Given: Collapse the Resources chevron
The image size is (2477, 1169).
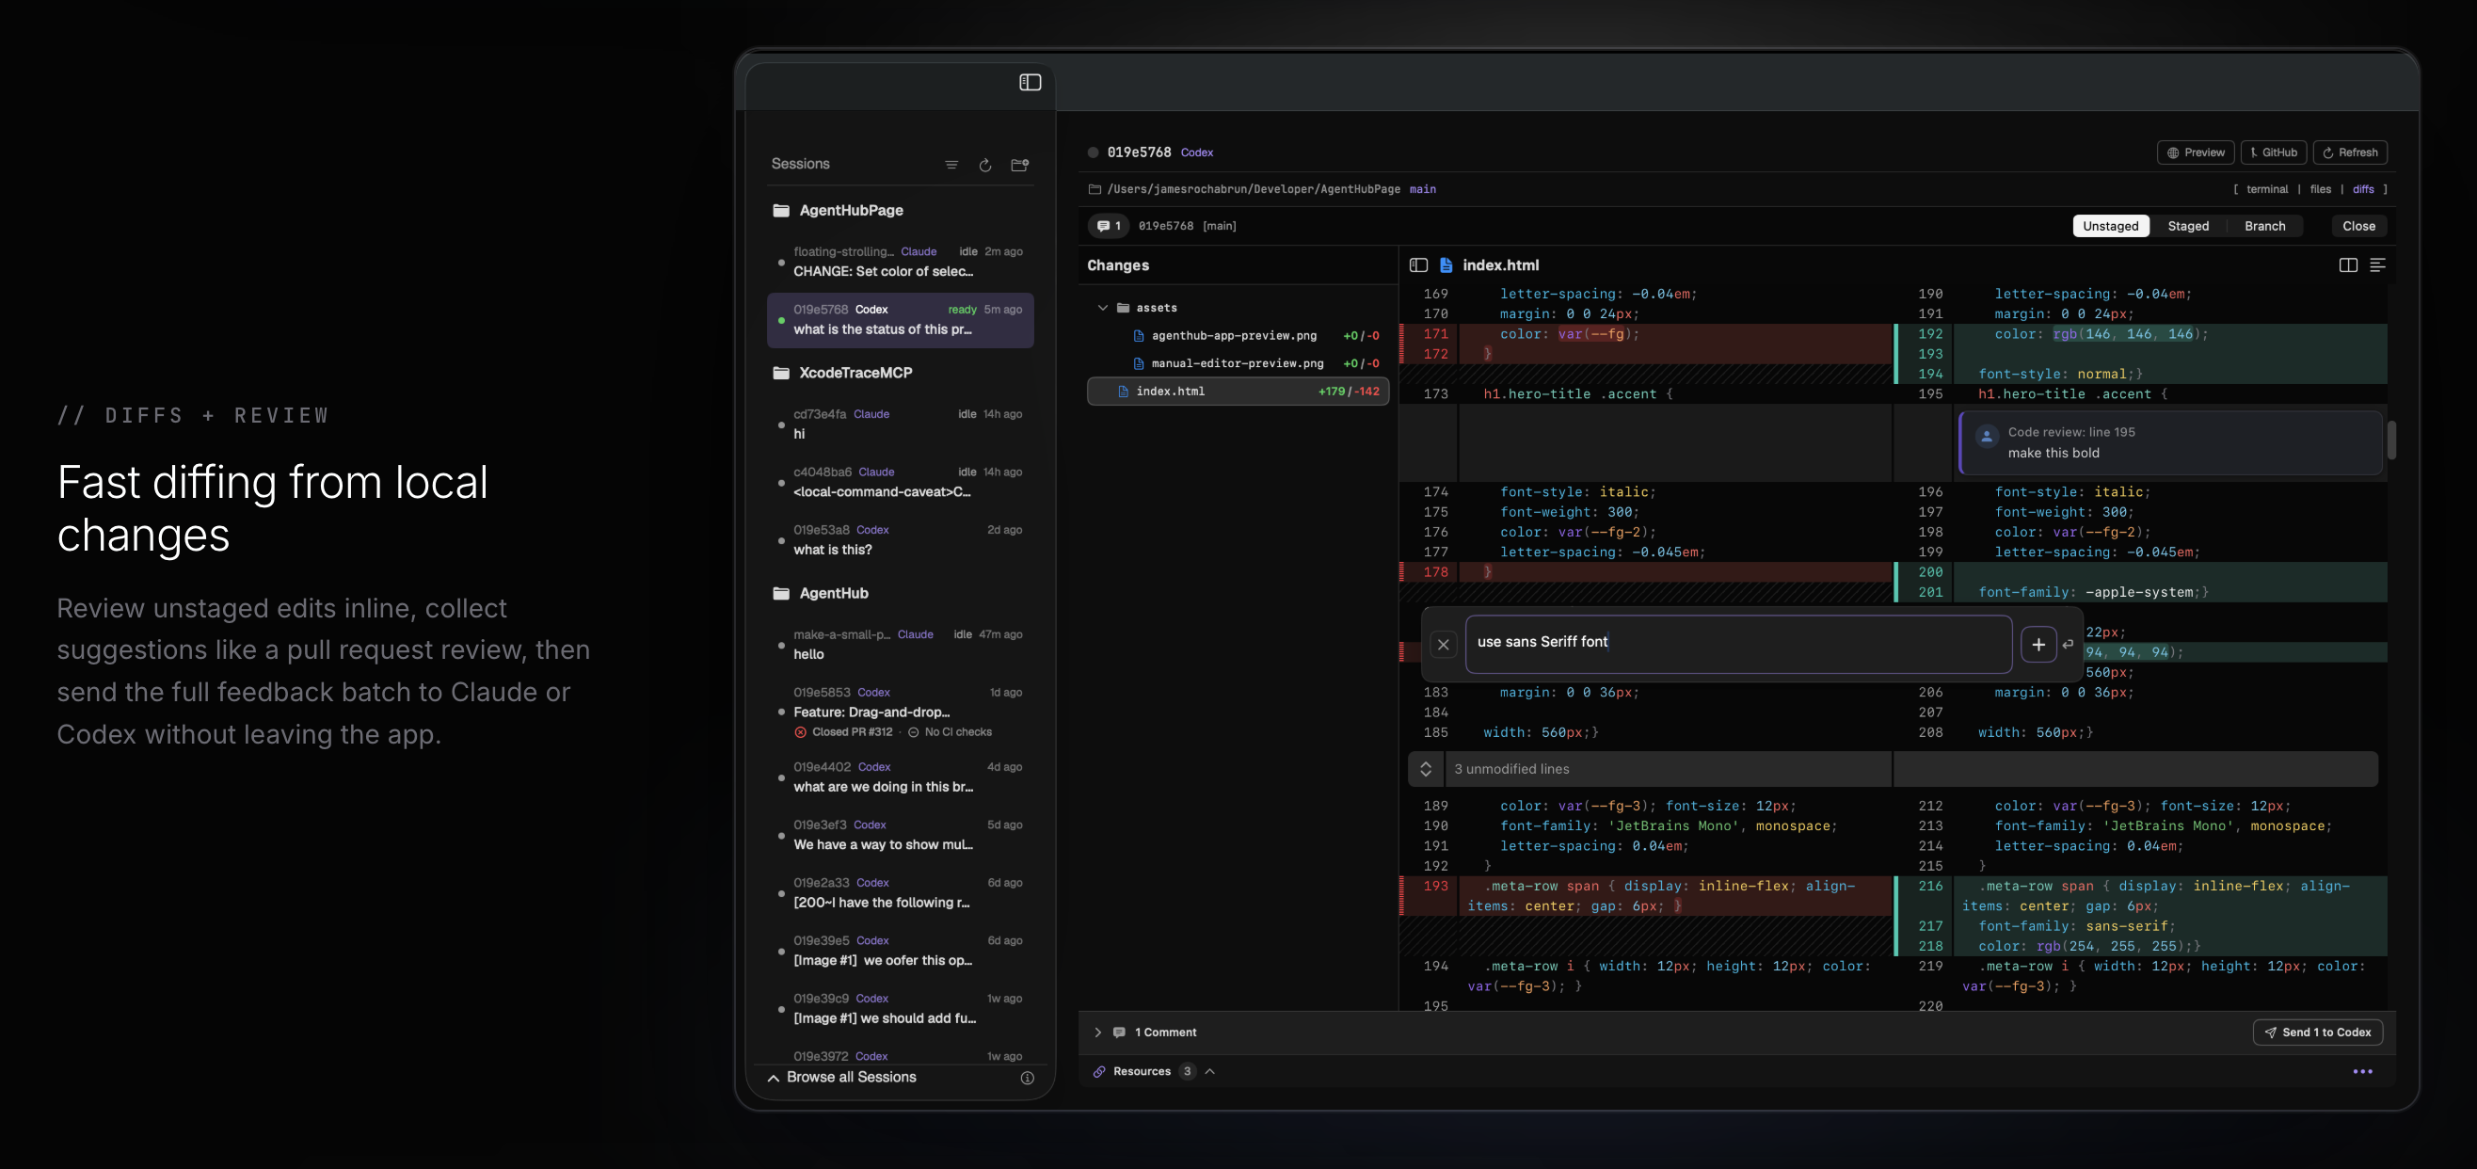Looking at the screenshot, I should pyautogui.click(x=1209, y=1072).
